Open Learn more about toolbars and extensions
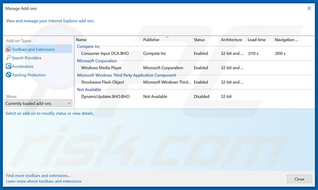This screenshot has height=190, width=318. tap(43, 181)
